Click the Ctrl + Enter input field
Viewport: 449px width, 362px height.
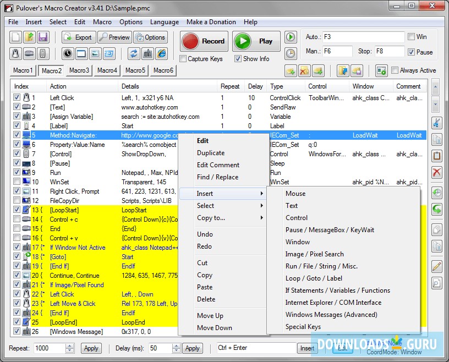256,348
